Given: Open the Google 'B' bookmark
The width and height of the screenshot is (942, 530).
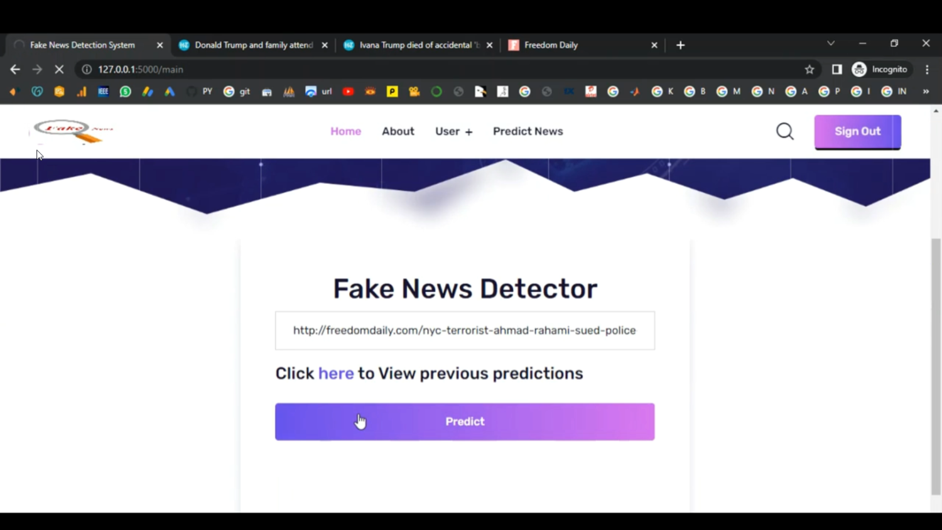Looking at the screenshot, I should [695, 92].
